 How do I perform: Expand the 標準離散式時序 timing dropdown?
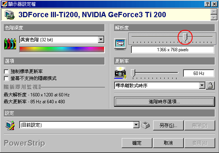tap(202, 85)
